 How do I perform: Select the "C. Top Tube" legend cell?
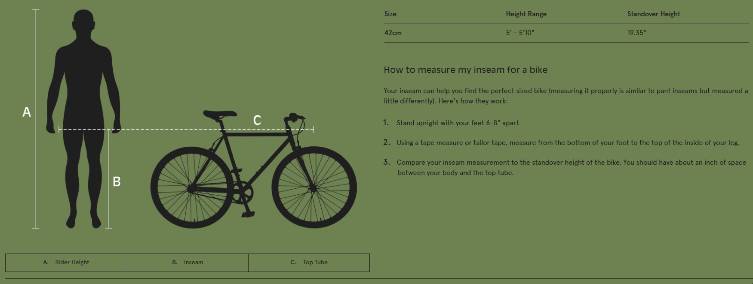coord(309,263)
